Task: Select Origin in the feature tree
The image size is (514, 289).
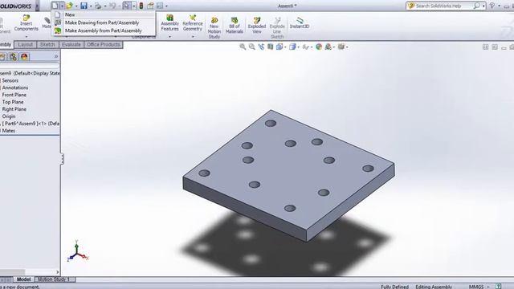Action: click(9, 116)
